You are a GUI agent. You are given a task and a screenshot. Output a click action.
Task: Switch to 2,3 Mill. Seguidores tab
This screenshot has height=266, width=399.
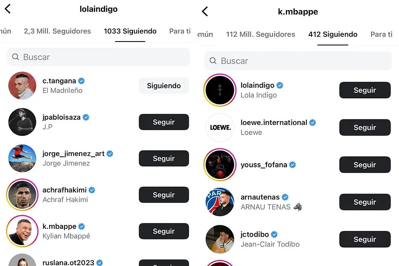[x=57, y=31]
